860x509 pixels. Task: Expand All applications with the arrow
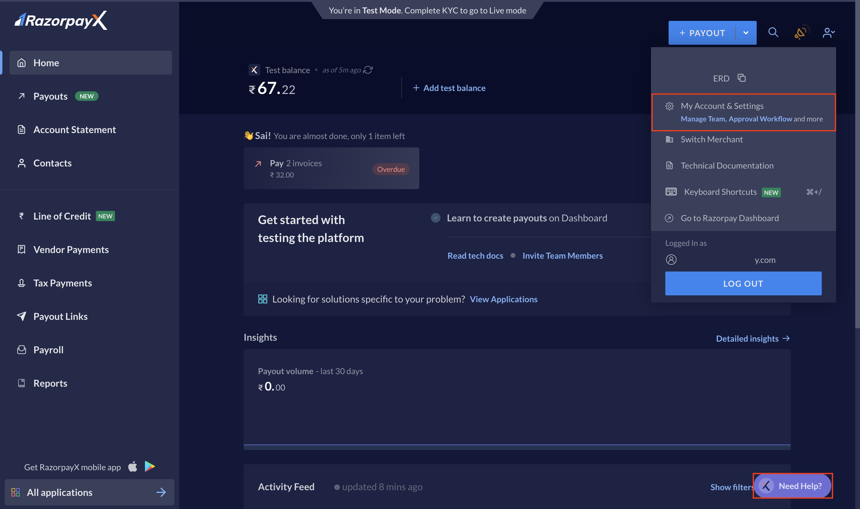161,492
